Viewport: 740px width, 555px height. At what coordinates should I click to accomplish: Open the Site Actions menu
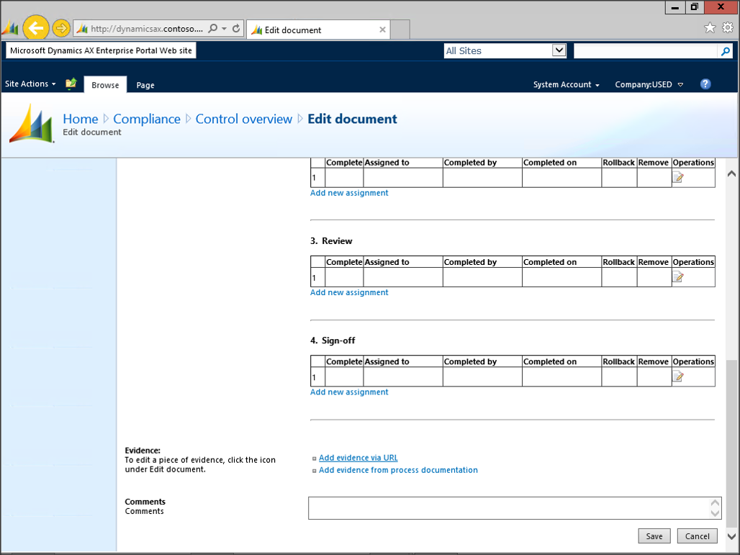click(30, 84)
